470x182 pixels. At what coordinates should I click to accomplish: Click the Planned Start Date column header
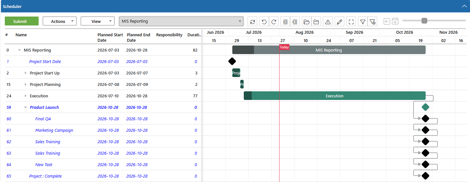tap(110, 38)
